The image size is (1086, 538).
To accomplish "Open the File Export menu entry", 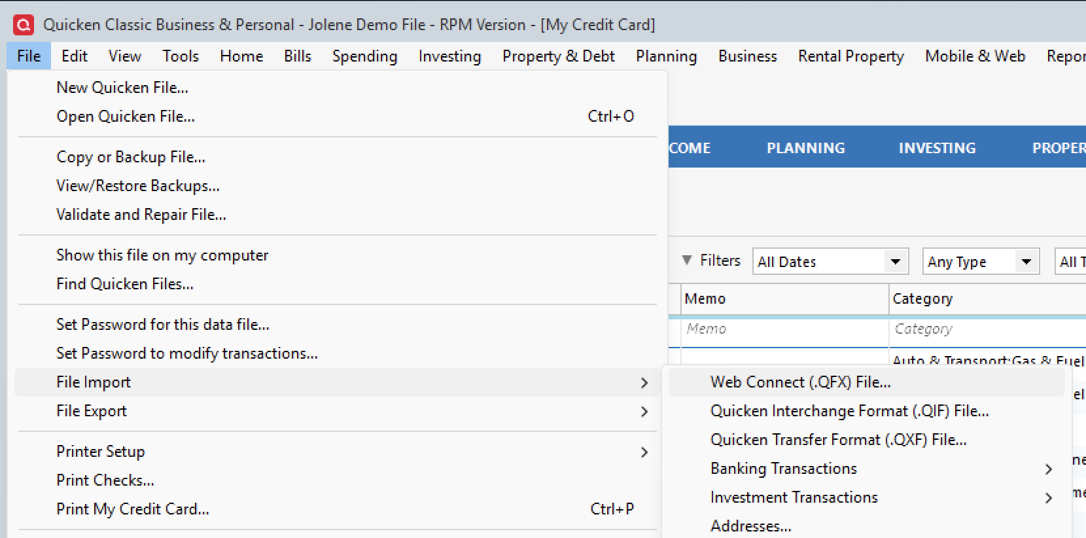I will pos(337,411).
